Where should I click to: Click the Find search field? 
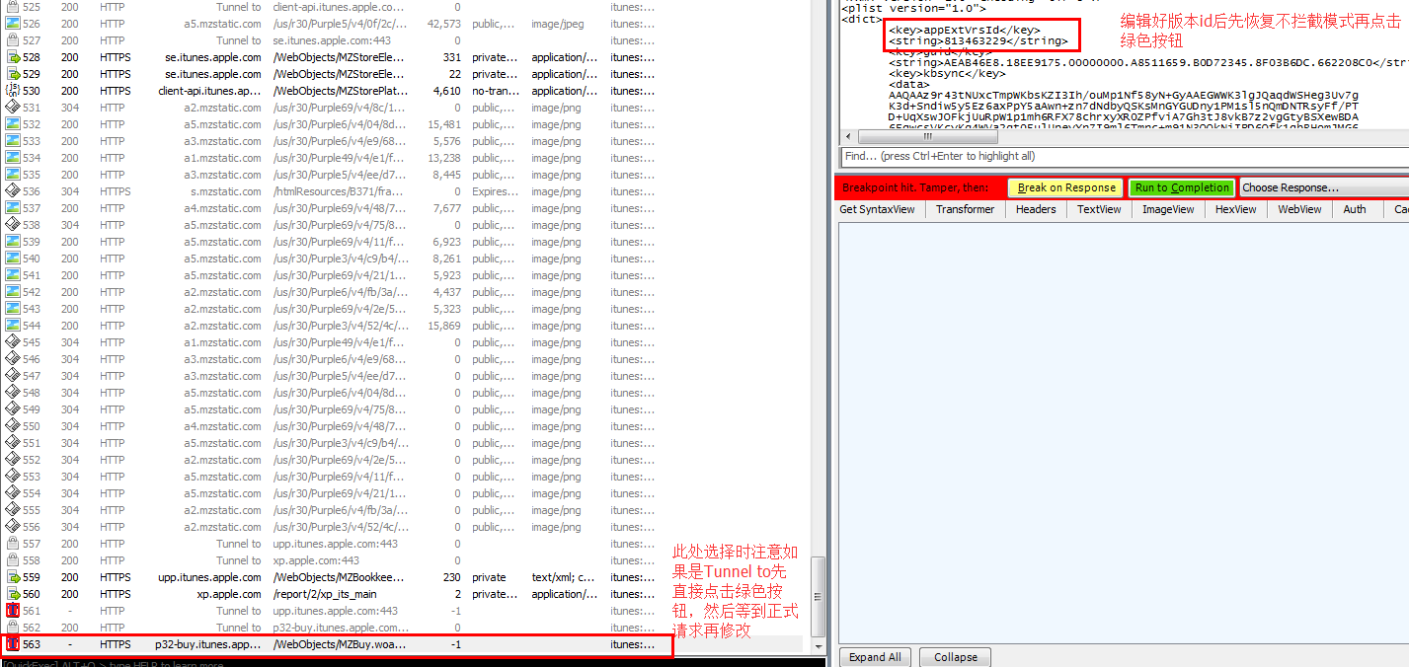[x=1125, y=156]
